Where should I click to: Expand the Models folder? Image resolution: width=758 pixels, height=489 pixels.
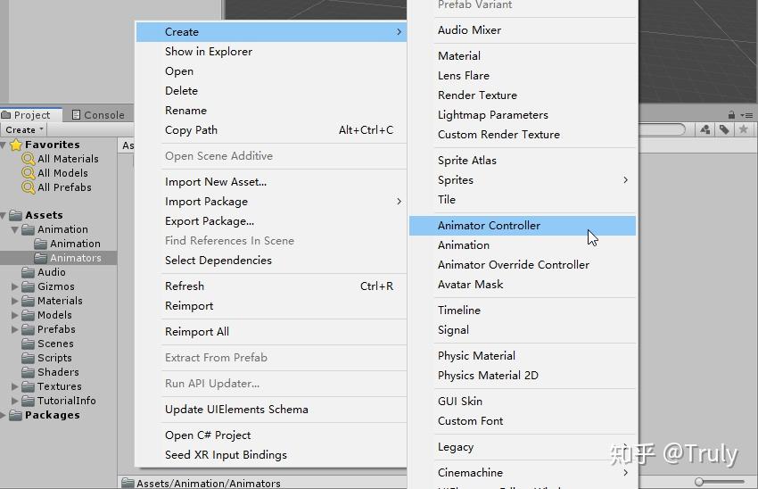coord(15,315)
